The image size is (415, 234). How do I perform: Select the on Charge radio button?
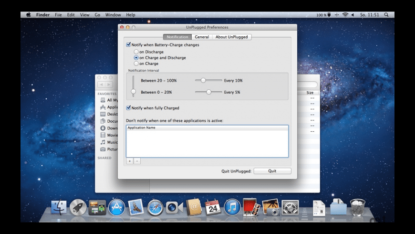(136, 64)
